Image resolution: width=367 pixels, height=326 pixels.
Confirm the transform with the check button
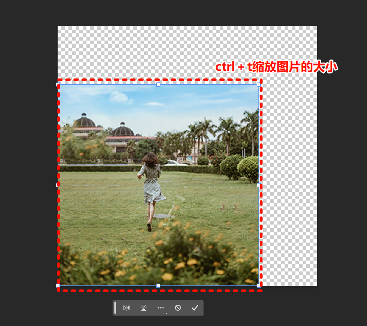(195, 308)
